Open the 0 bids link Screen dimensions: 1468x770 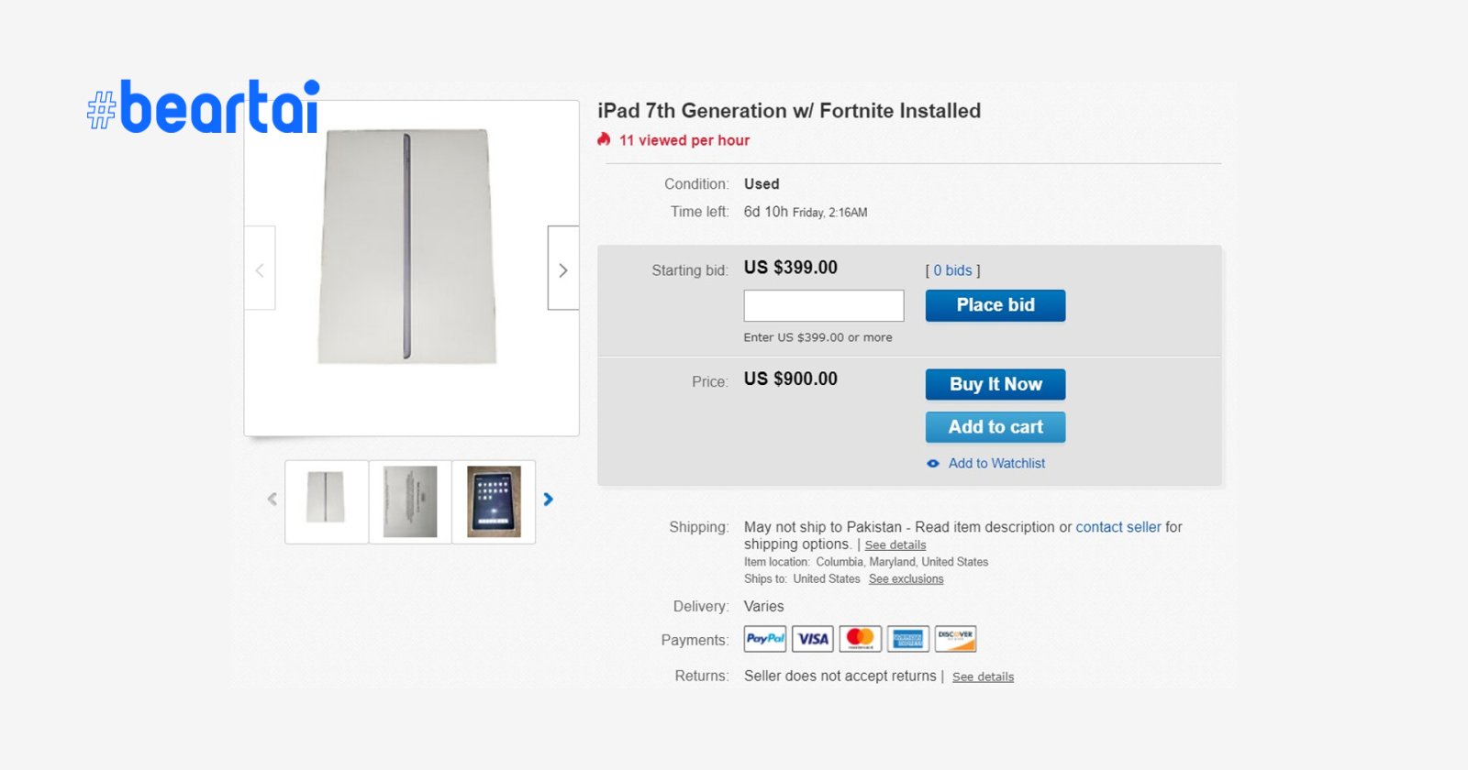pyautogui.click(x=952, y=270)
